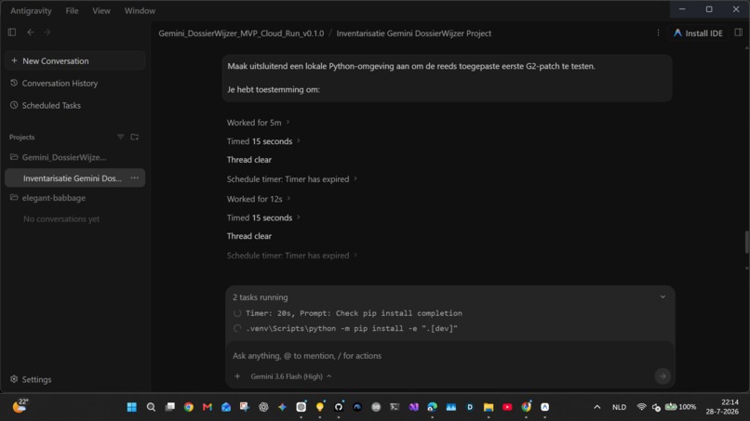
Task: Click the Install IDE button
Action: 698,33
